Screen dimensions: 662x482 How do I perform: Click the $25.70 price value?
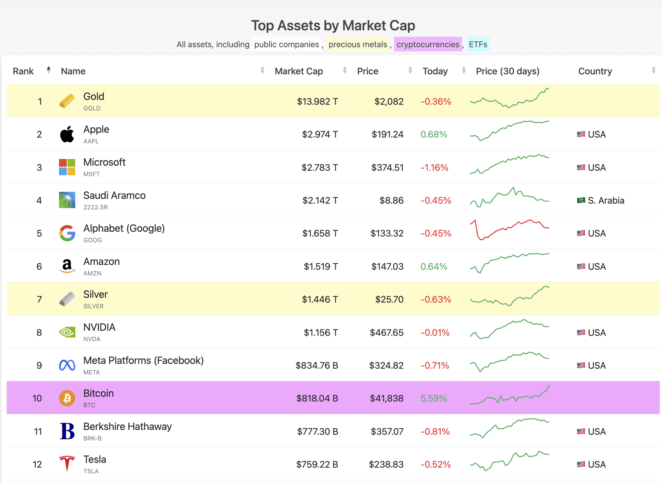(389, 299)
